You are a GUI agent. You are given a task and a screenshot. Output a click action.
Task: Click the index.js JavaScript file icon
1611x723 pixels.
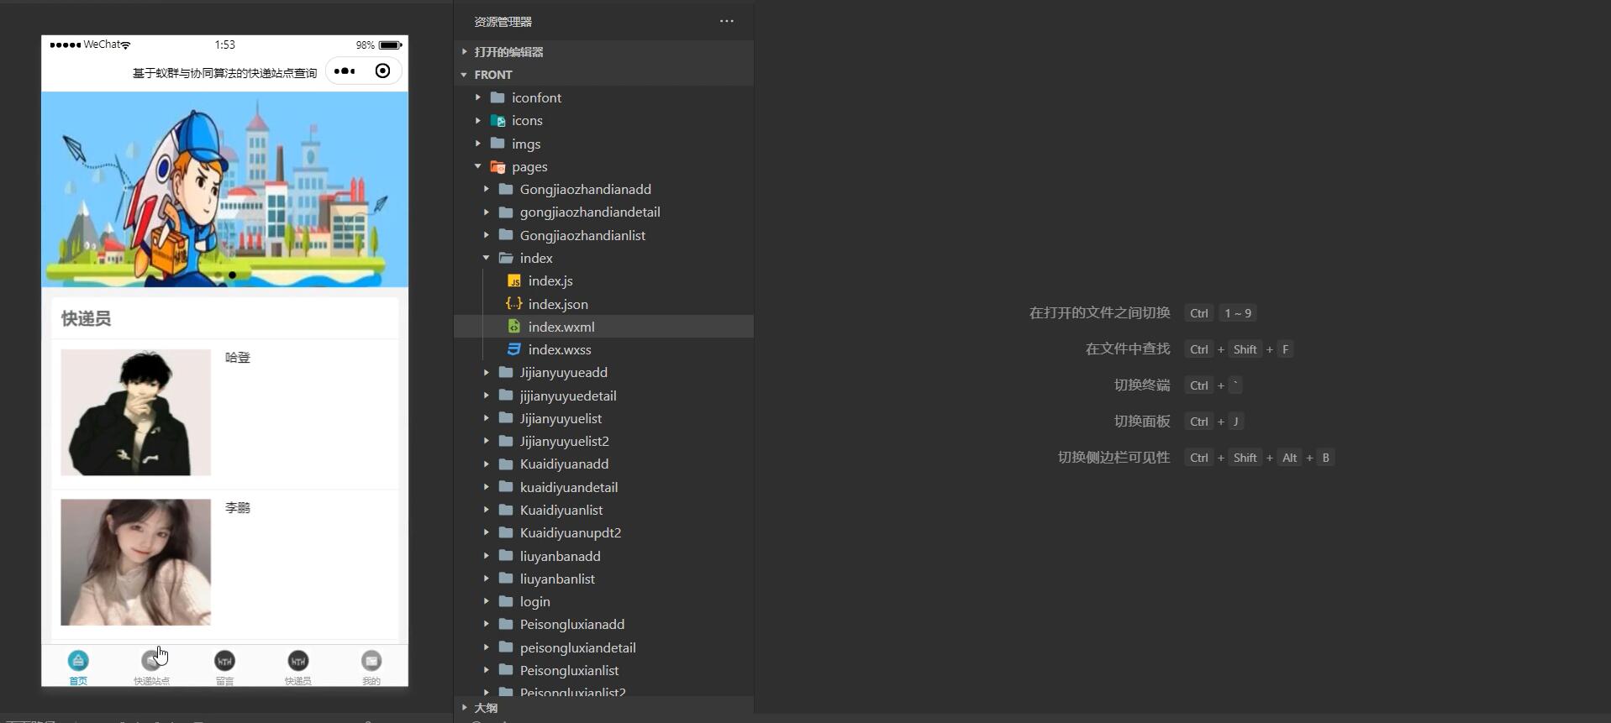point(514,281)
